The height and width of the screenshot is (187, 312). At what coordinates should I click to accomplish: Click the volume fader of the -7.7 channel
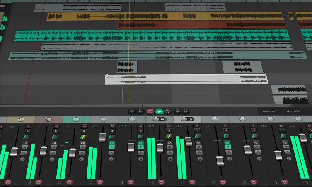(189, 142)
